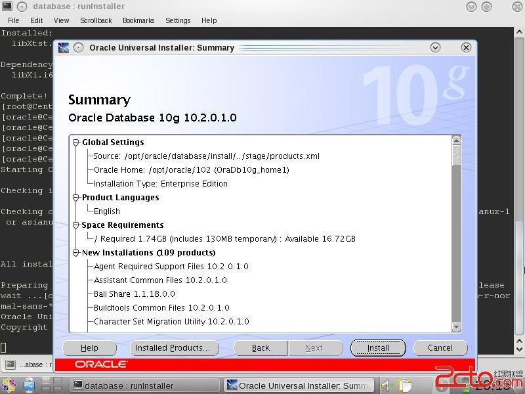525x394 pixels.
Task: Open the Edit menu in the terminal window
Action: 37,20
